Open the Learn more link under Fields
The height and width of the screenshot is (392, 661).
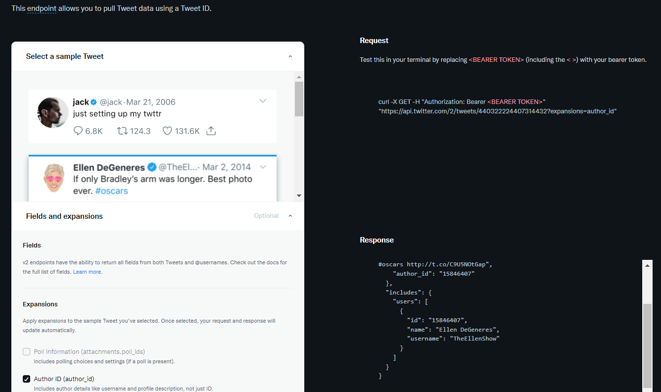(87, 272)
